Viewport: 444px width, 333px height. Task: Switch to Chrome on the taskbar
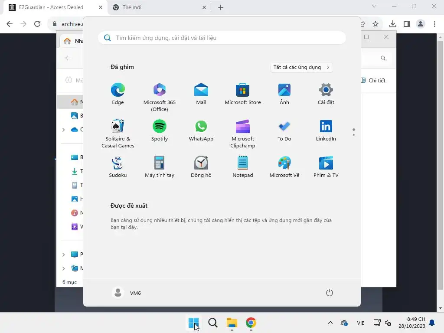point(251,323)
